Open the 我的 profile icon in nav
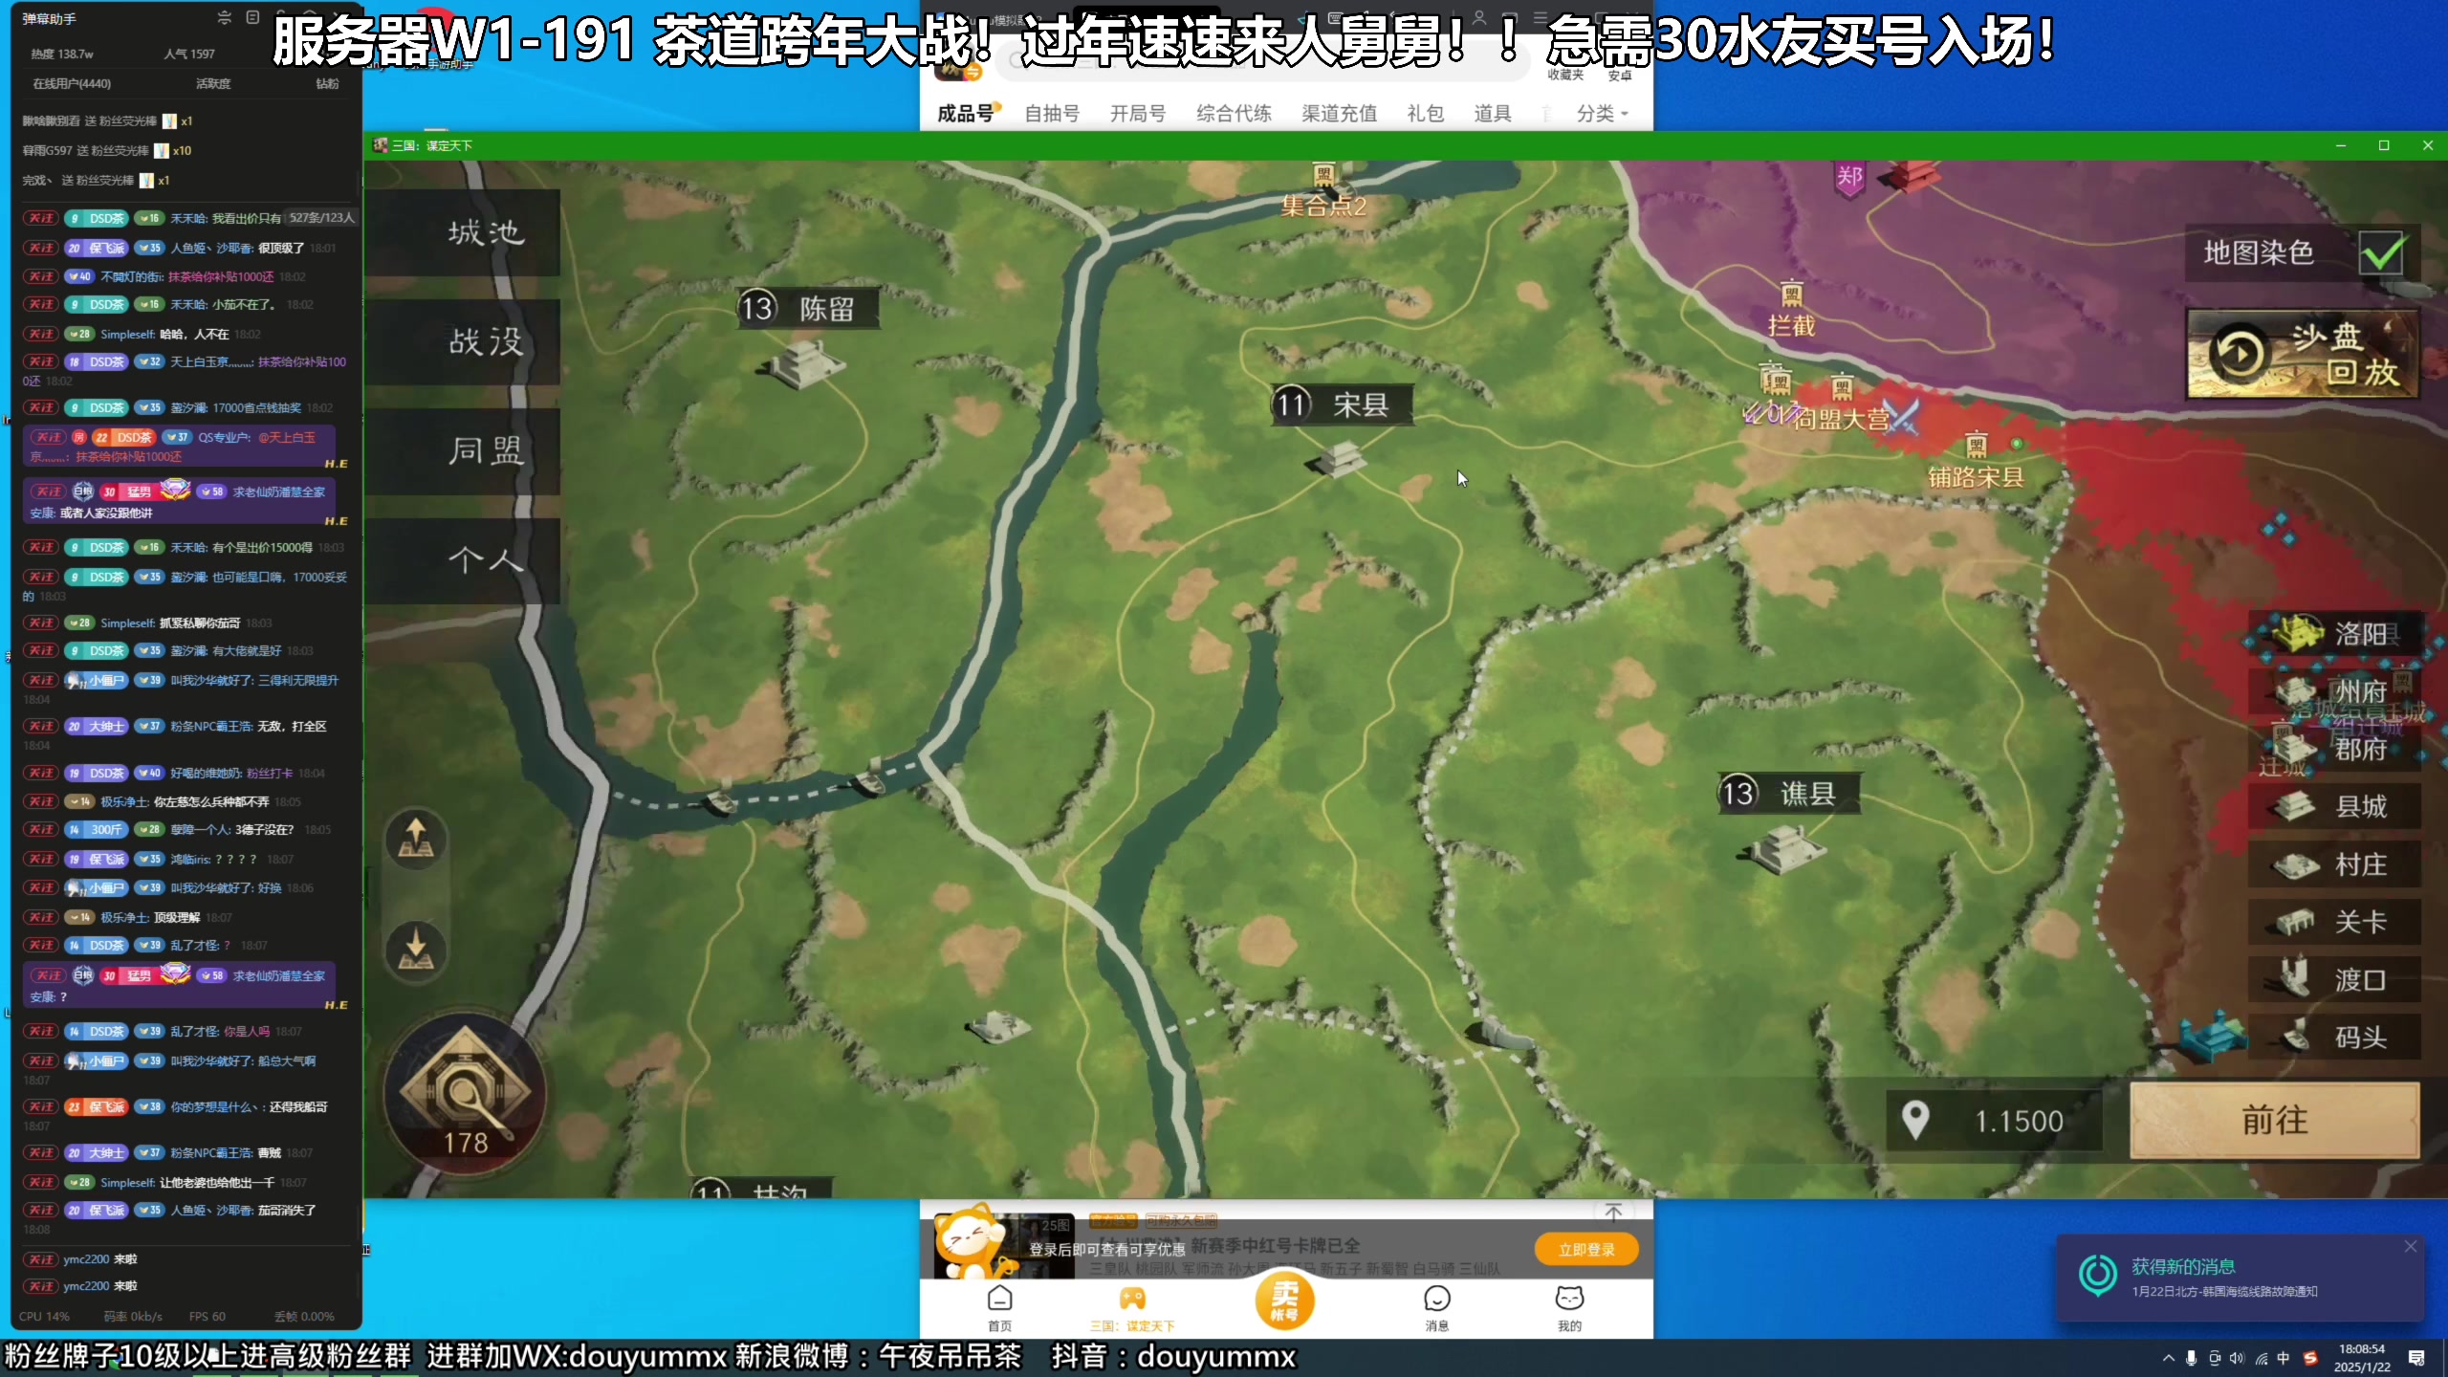 [1569, 1306]
